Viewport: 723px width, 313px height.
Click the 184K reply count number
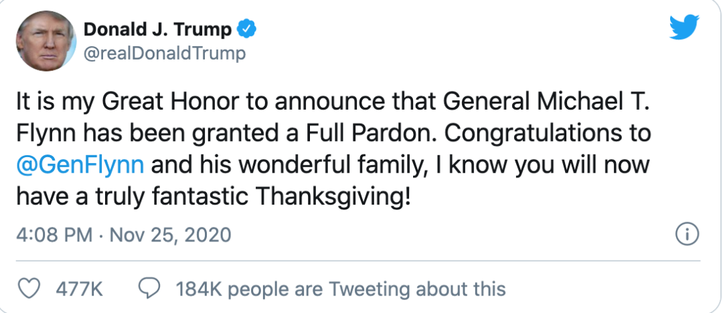click(199, 290)
